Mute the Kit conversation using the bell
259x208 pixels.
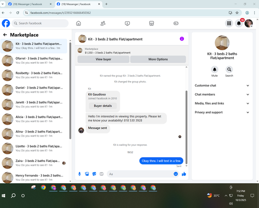[x=214, y=69]
